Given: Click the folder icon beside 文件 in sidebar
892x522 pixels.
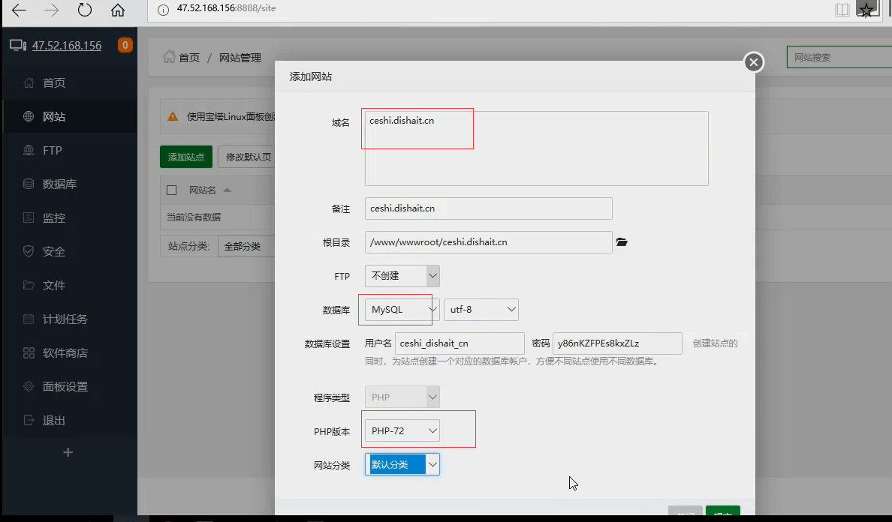Looking at the screenshot, I should 29,285.
